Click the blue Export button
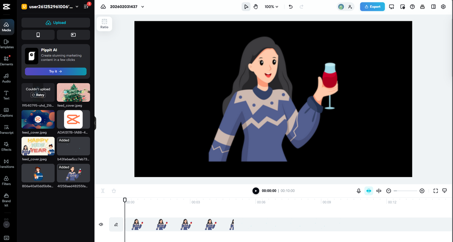Screen dimensions: 453x242 pyautogui.click(x=372, y=6)
